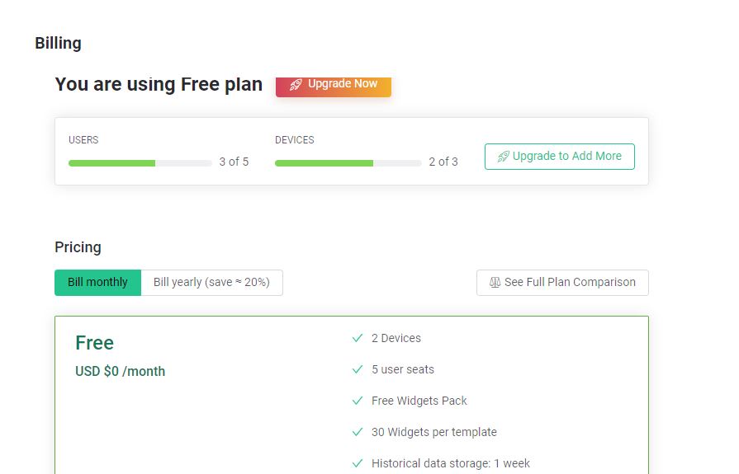Click the checkmark next to 2 Devices
The height and width of the screenshot is (474, 739).
pos(358,338)
